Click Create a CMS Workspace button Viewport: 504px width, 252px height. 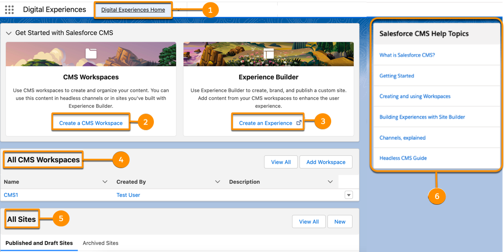[91, 123]
